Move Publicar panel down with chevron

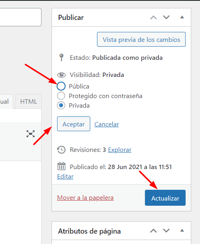click(166, 17)
